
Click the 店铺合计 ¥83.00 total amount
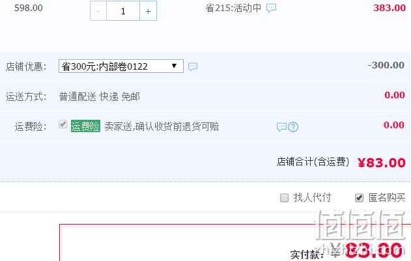tap(382, 163)
